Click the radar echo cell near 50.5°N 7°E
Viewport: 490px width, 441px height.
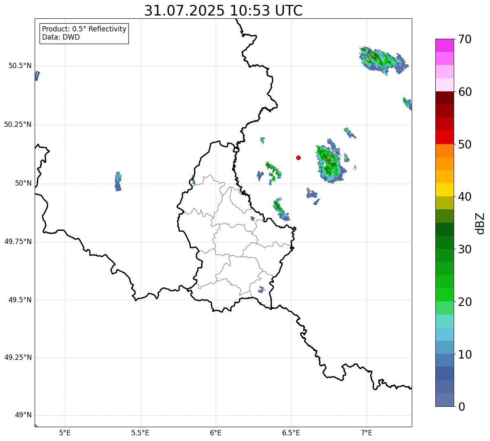point(383,60)
